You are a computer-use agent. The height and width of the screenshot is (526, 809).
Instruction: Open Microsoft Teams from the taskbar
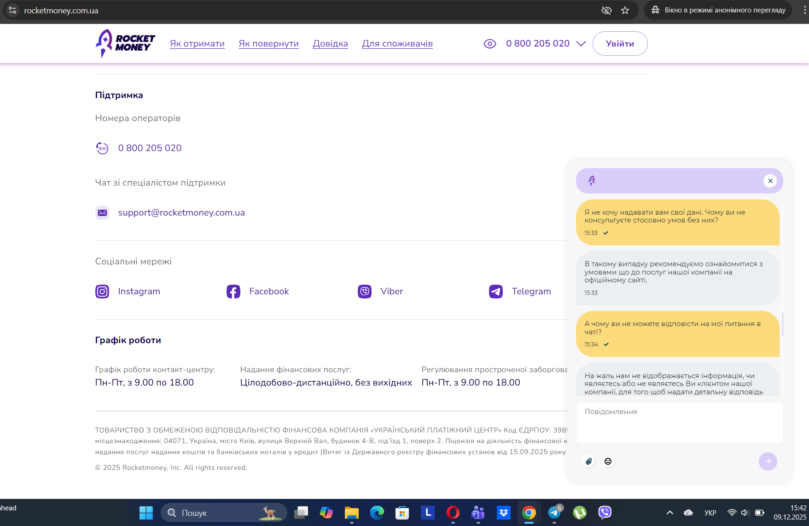(x=478, y=513)
